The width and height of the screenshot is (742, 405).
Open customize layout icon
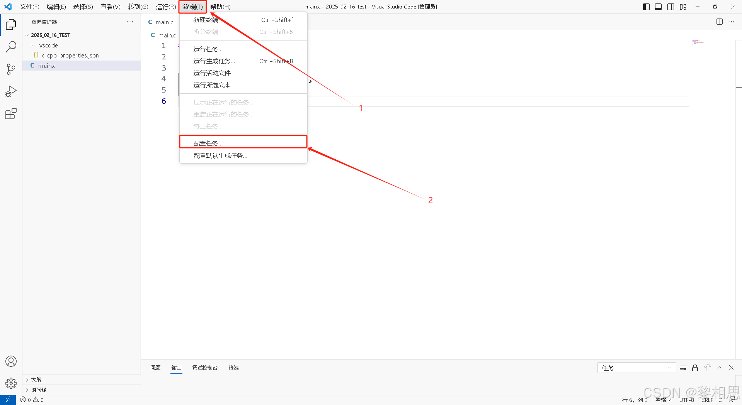point(683,7)
